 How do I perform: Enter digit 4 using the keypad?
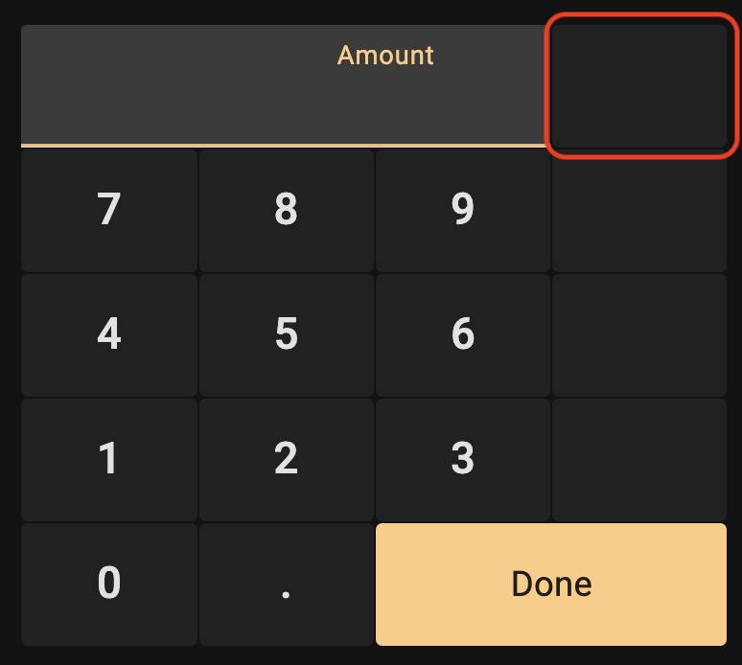(x=109, y=334)
